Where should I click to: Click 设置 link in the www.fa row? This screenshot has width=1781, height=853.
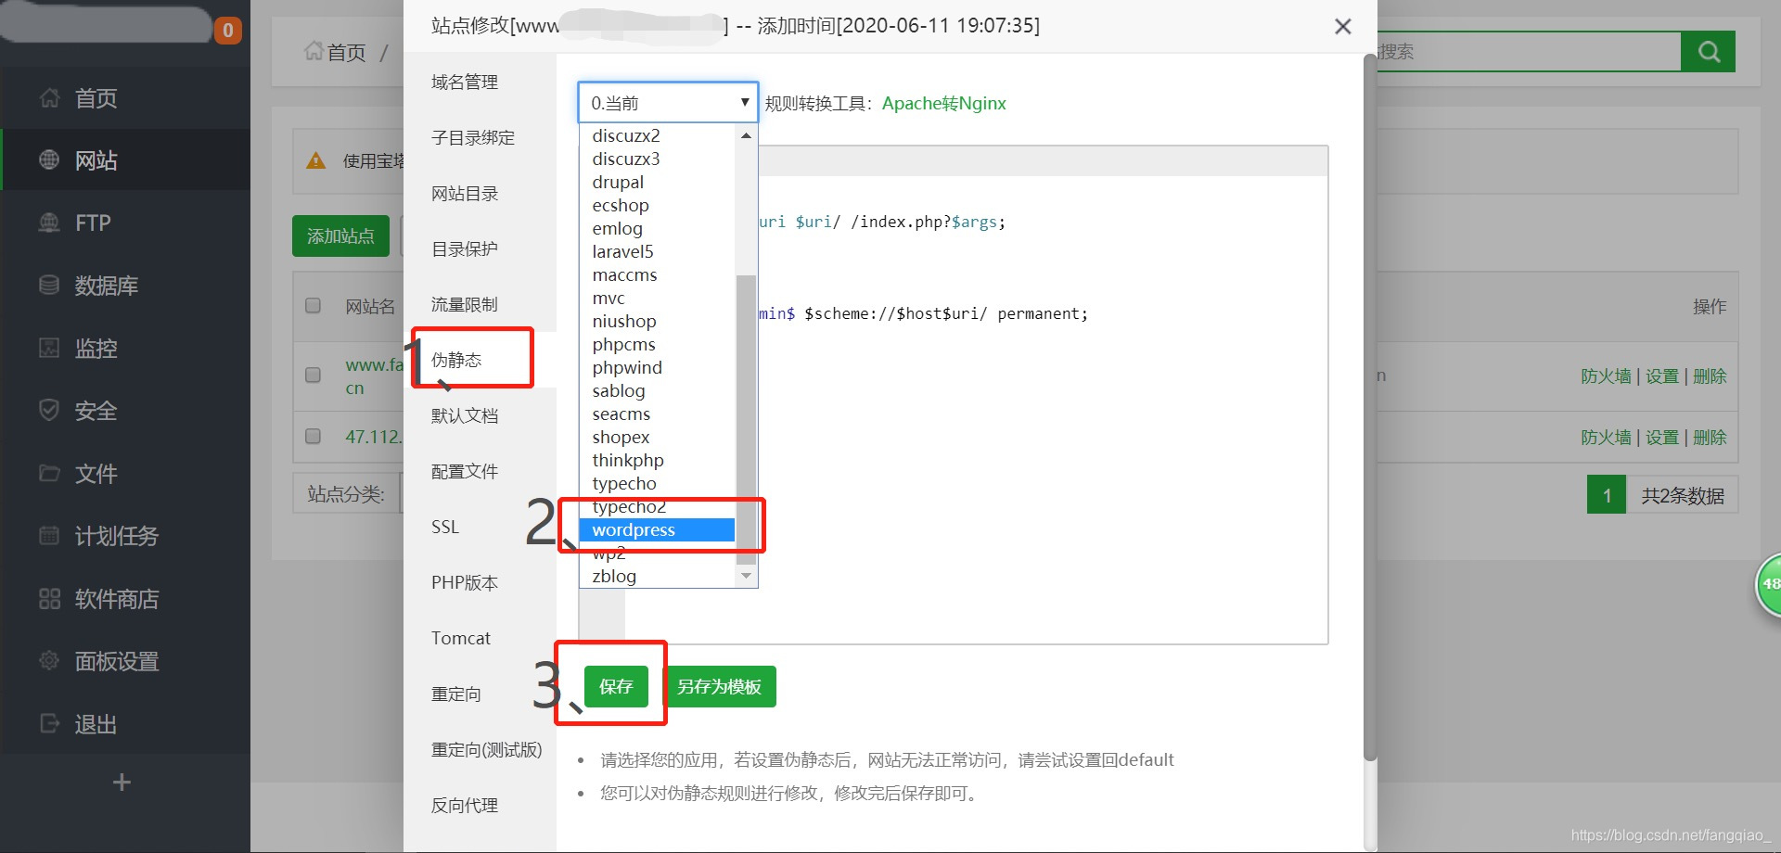1662,376
